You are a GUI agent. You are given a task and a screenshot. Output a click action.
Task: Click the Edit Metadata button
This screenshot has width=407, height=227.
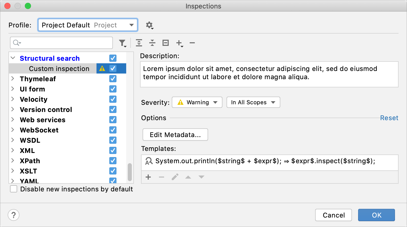[175, 135]
